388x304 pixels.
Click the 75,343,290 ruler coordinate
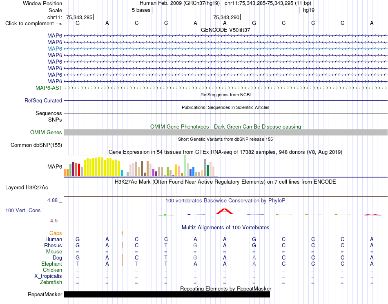pyautogui.click(x=226, y=17)
